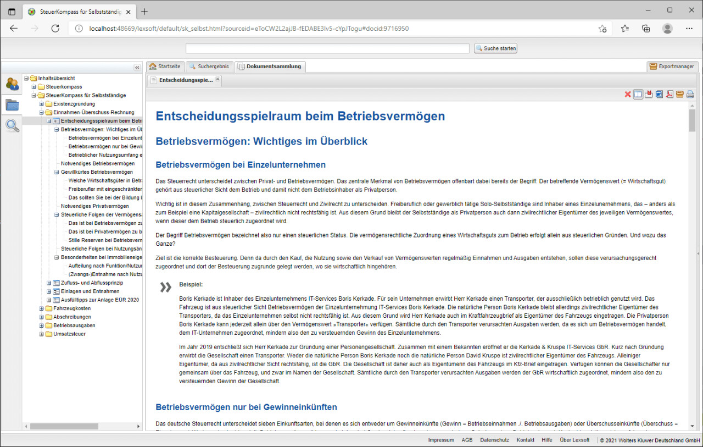The width and height of the screenshot is (703, 447).
Task: Click the Word export icon
Action: (x=659, y=94)
